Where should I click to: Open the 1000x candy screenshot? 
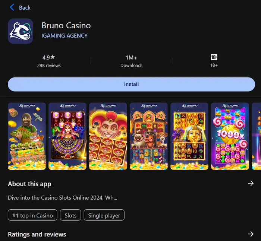pos(230,136)
